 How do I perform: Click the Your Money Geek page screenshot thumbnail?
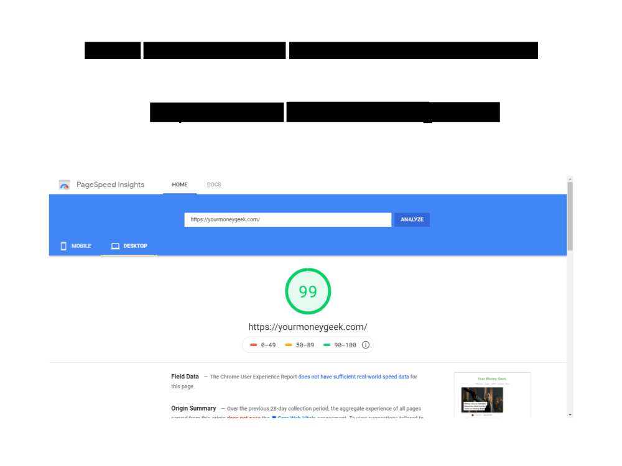(x=492, y=395)
